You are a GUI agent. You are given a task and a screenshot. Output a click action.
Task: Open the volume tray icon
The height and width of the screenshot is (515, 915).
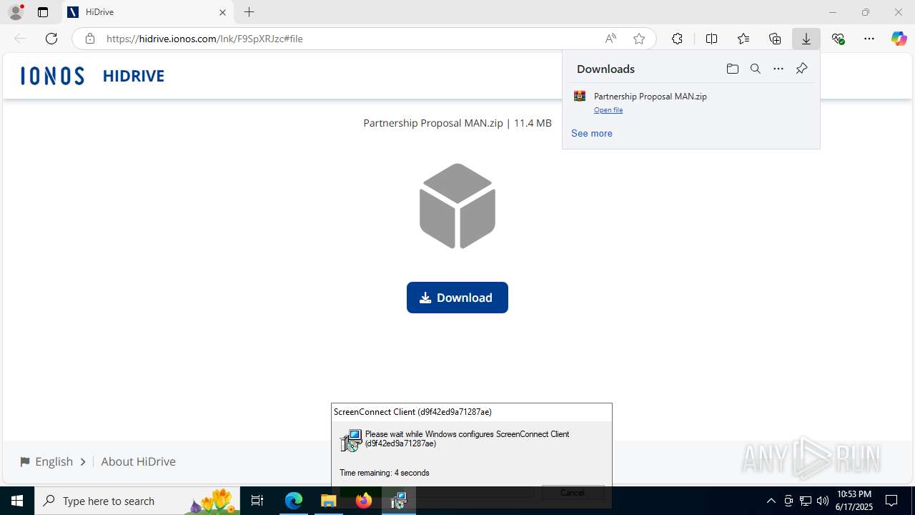pos(823,501)
